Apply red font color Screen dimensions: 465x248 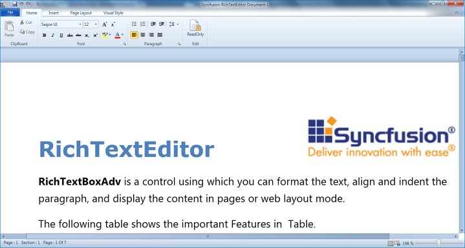coord(118,36)
